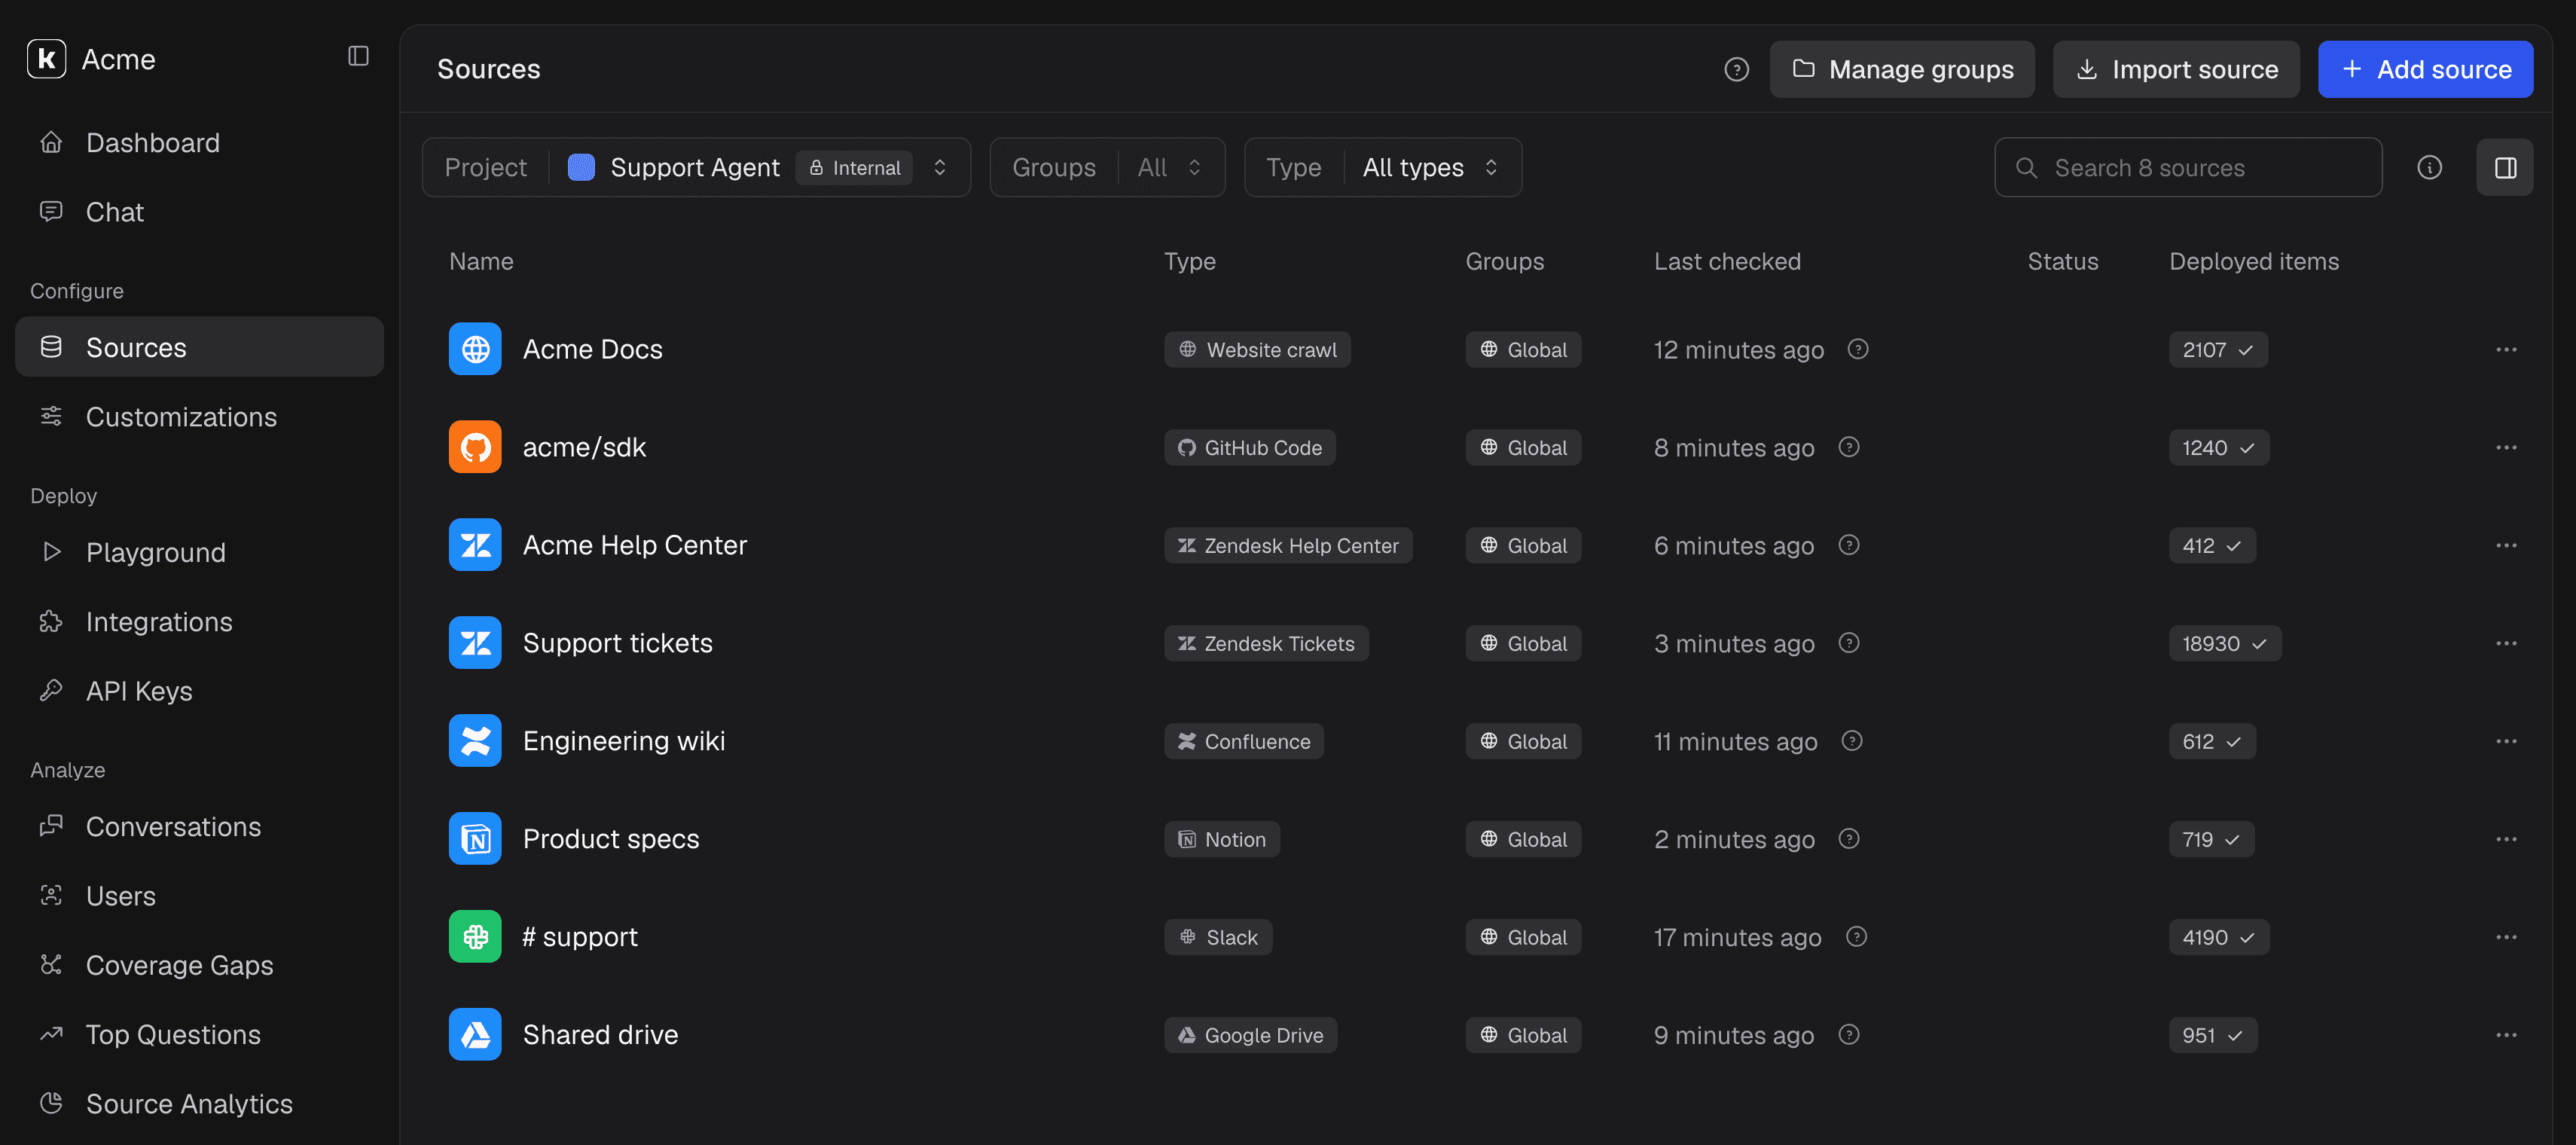Click the Engineering wiki source name
Viewport: 2576px width, 1145px height.
[624, 741]
